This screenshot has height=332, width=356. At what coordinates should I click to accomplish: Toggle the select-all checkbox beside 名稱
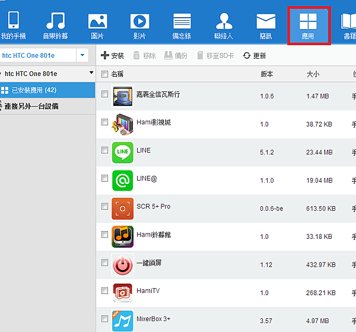pos(104,74)
